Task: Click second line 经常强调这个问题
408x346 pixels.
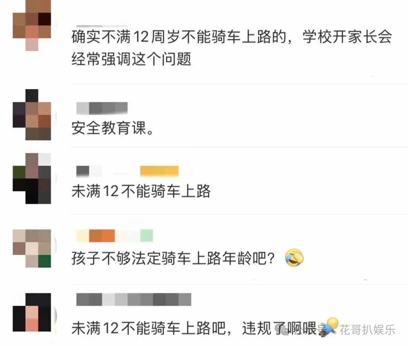Action: 131,59
